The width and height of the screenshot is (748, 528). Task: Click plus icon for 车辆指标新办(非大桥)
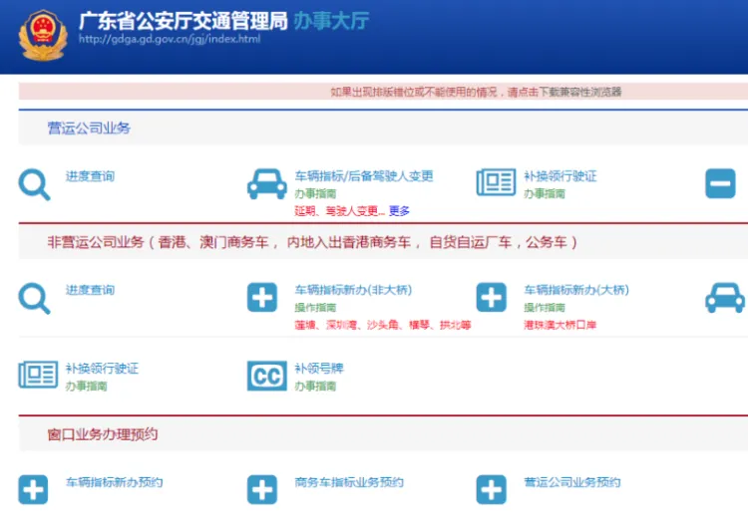pos(262,297)
